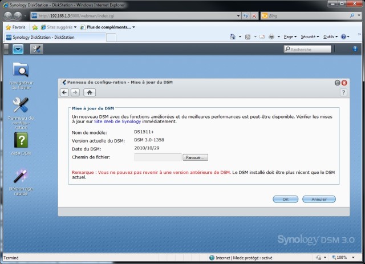This screenshot has height=264, width=365.
Task: Open the Sécurité menu
Action: [310, 37]
